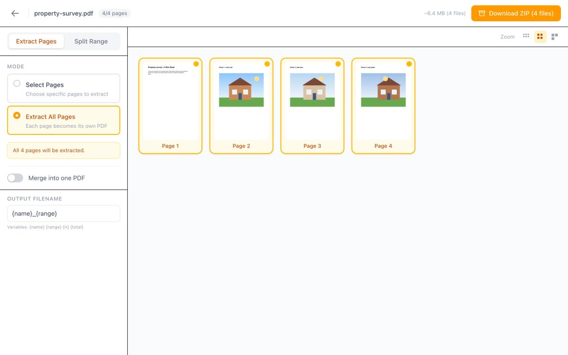Click Download ZIP (4 files) button
Image resolution: width=568 pixels, height=355 pixels.
[x=516, y=13]
